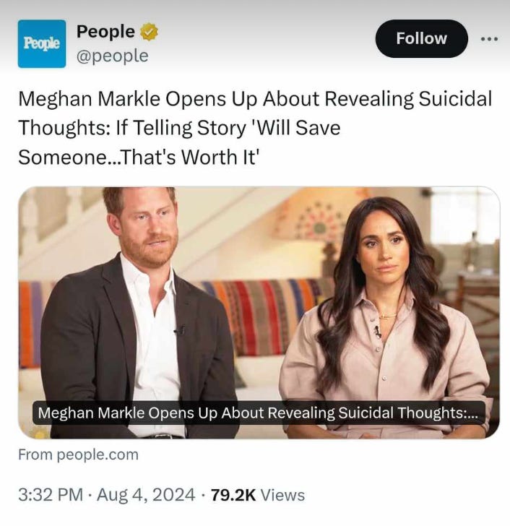Open the People profile avatar
Image resolution: width=510 pixels, height=526 pixels.
(42, 43)
